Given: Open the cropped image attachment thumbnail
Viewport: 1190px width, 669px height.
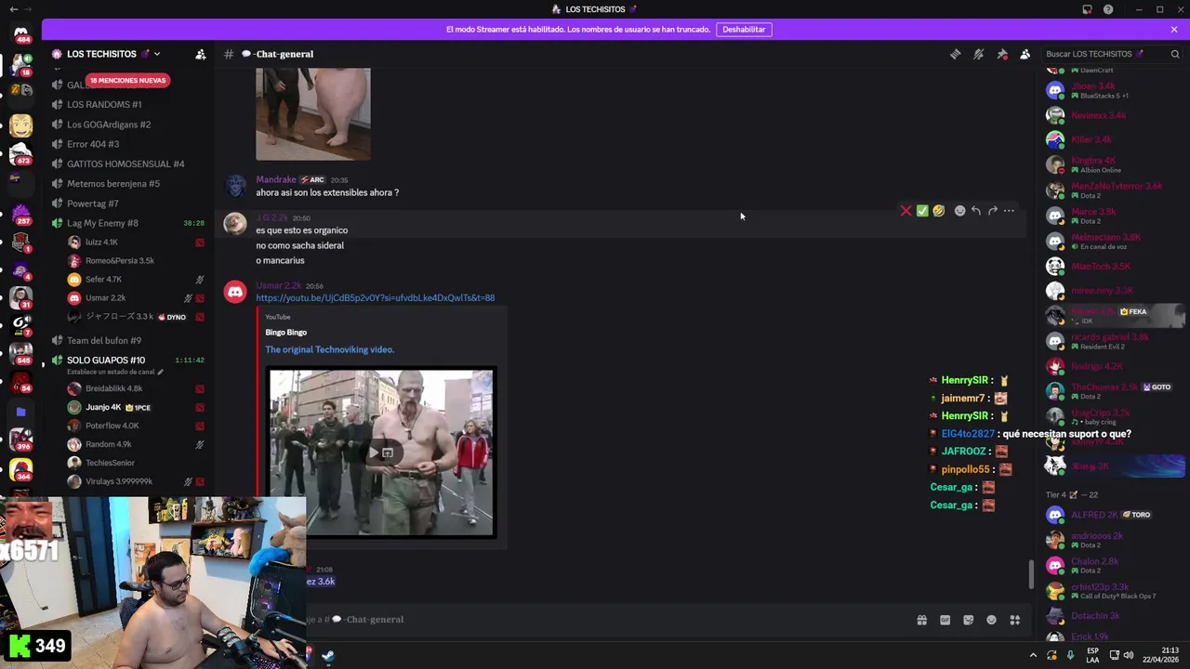Looking at the screenshot, I should tap(313, 113).
